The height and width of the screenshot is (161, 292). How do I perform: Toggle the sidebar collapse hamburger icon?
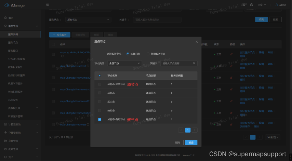pos(47,5)
